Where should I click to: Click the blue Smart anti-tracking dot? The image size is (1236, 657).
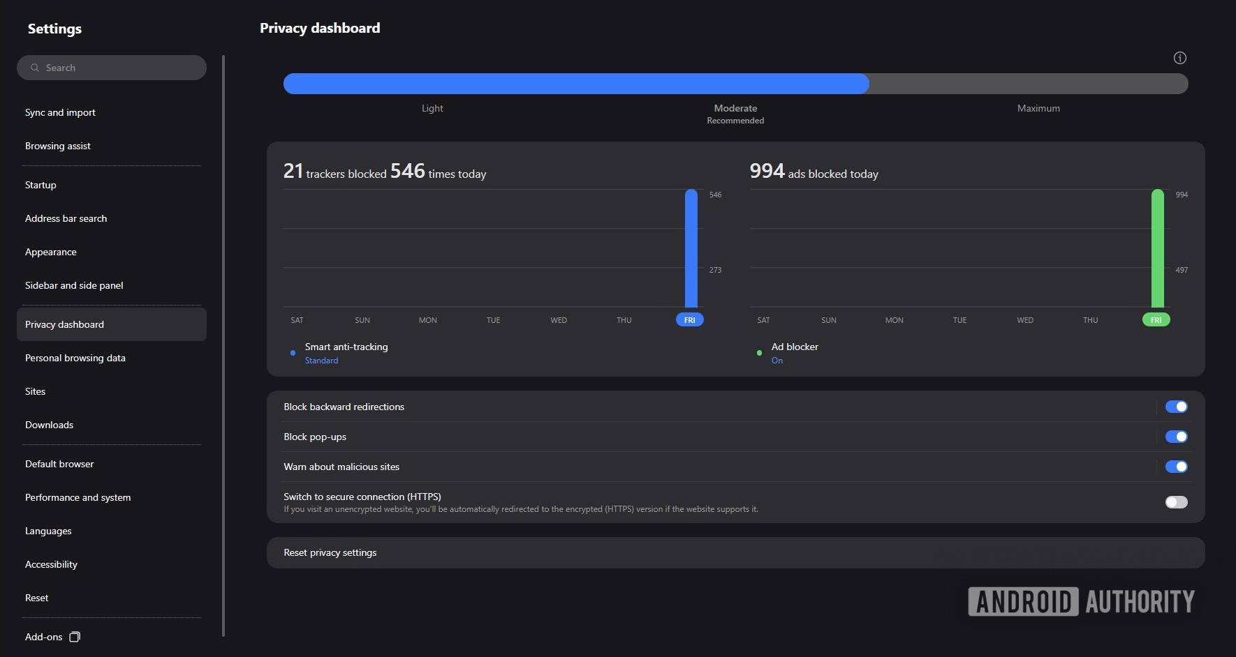pos(293,353)
